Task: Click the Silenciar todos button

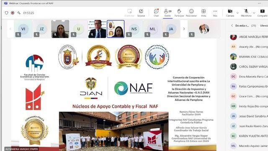Action: 263,26
